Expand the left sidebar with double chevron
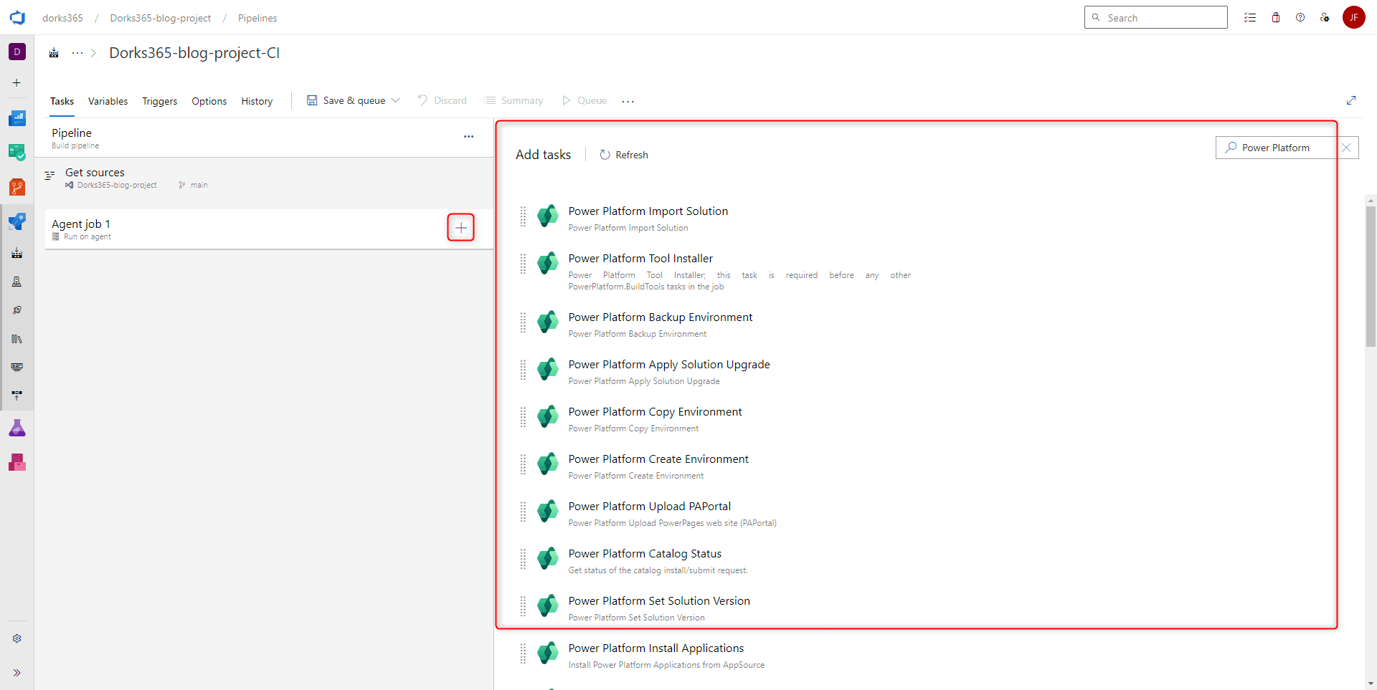Viewport: 1377px width, 690px height. pos(17,673)
